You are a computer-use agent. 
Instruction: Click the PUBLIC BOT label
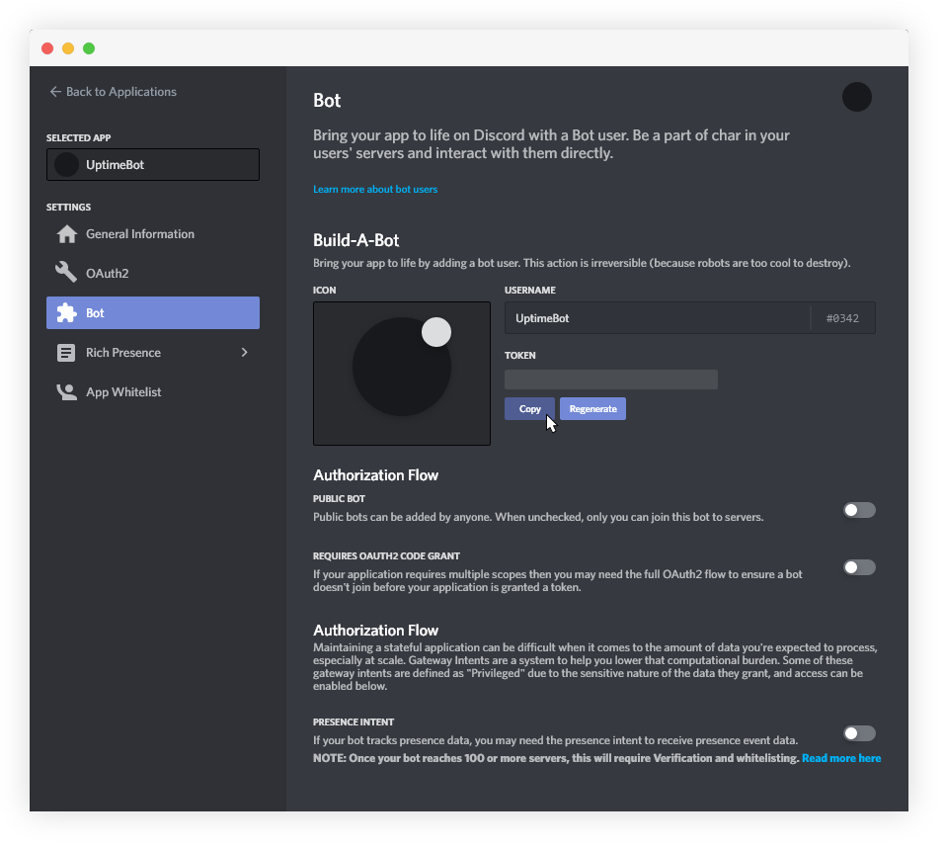[339, 499]
